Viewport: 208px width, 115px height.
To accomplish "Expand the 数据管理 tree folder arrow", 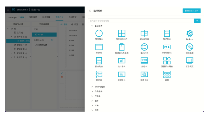I will pos(11,49).
